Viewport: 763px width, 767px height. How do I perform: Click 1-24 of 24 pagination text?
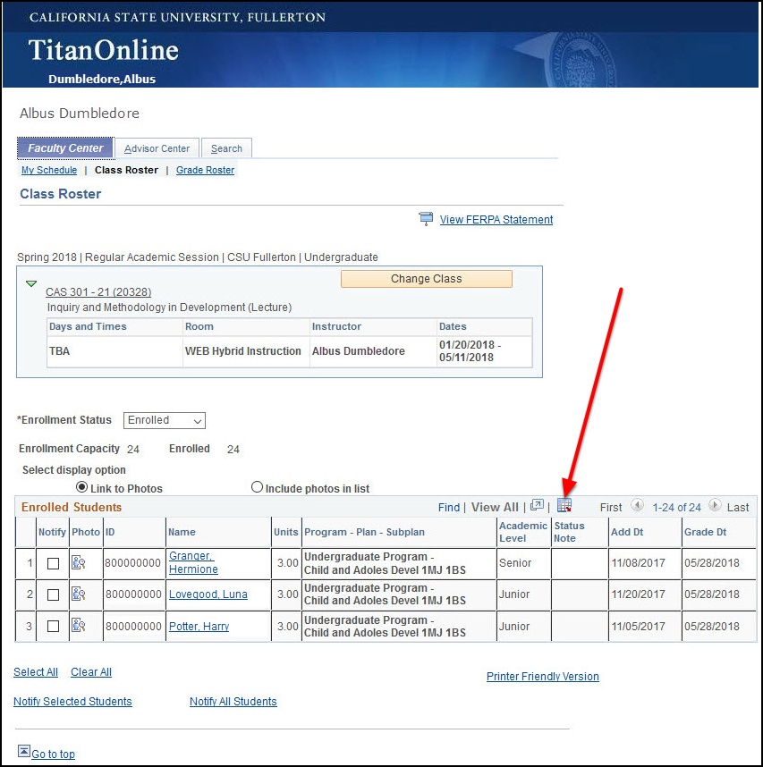676,507
